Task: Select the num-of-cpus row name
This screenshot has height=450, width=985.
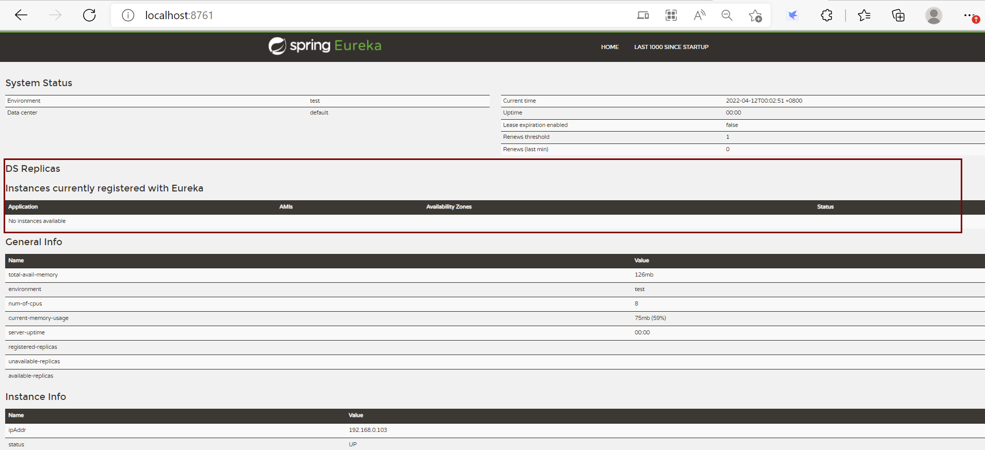Action: pyautogui.click(x=25, y=303)
